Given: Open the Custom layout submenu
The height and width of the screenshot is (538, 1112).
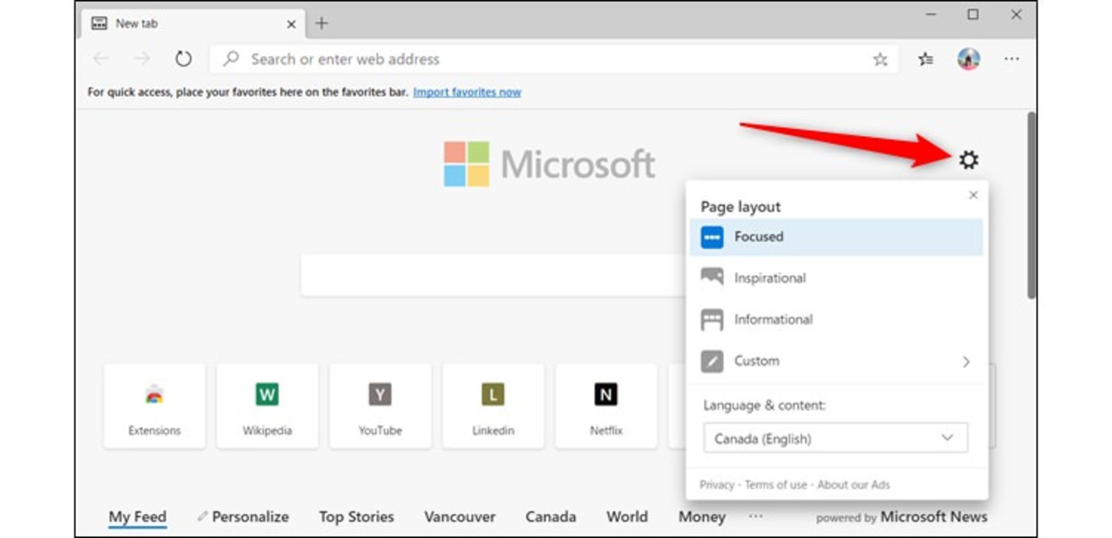Looking at the screenshot, I should pyautogui.click(x=836, y=361).
